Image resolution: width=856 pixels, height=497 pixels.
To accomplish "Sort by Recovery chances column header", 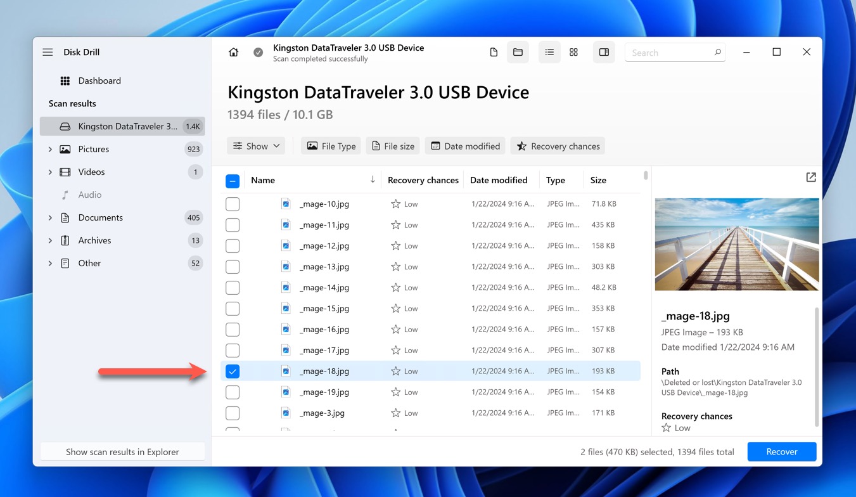I will pos(423,180).
